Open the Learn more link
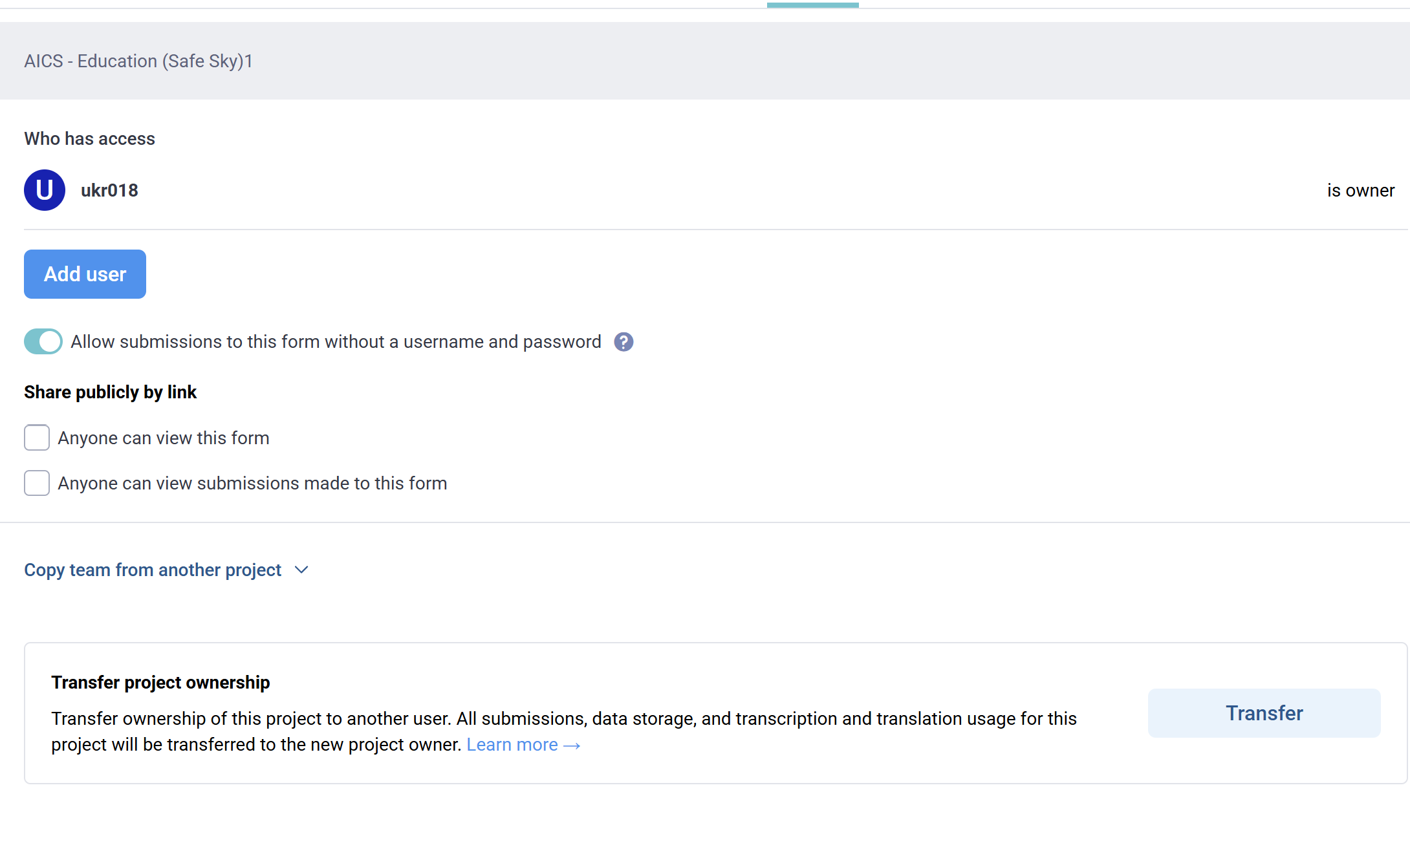Viewport: 1410px width, 847px height. (x=512, y=745)
